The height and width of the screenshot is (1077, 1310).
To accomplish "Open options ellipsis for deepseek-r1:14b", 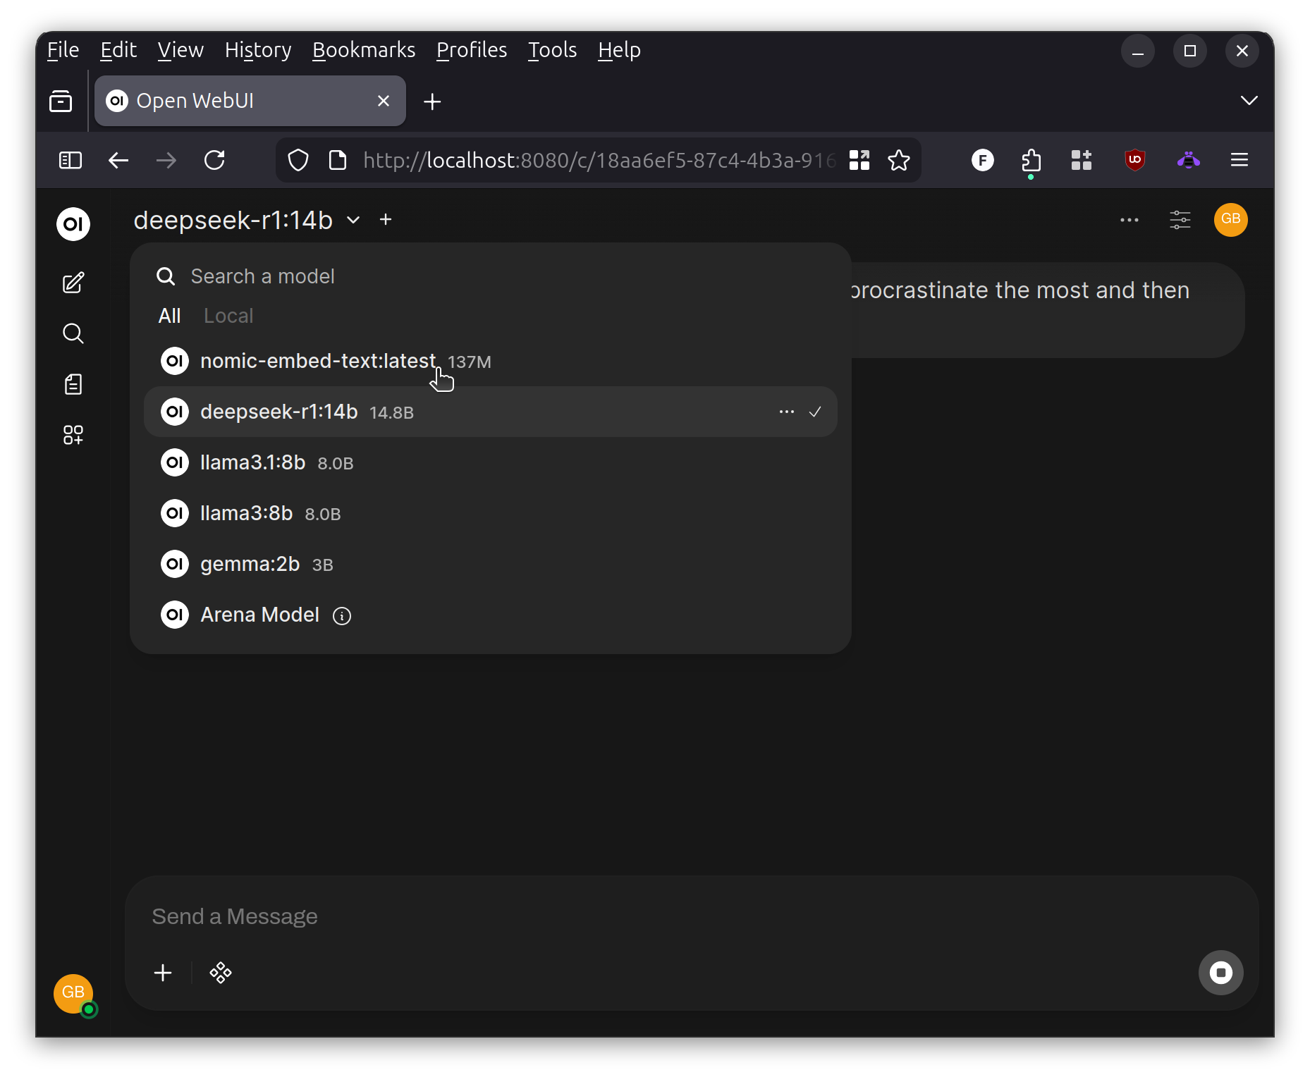I will point(786,411).
